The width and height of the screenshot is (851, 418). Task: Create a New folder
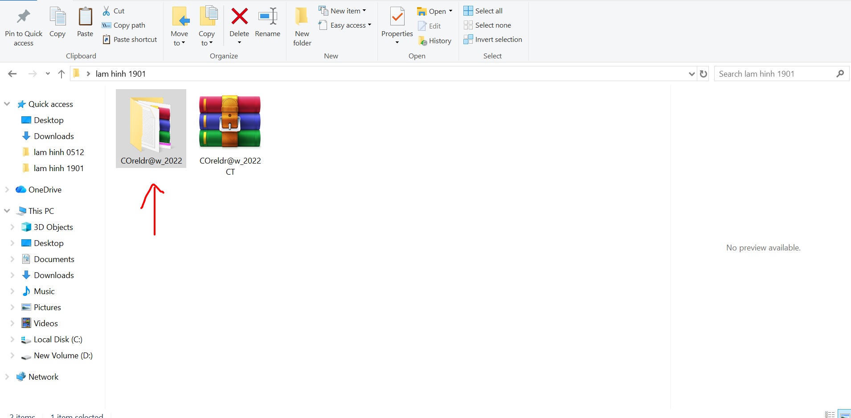coord(302,27)
